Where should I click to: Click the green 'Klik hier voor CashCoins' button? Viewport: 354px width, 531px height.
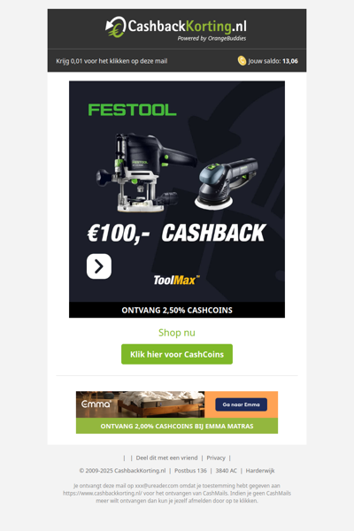[177, 354]
